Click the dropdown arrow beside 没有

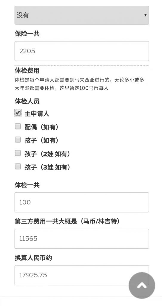click(x=145, y=15)
